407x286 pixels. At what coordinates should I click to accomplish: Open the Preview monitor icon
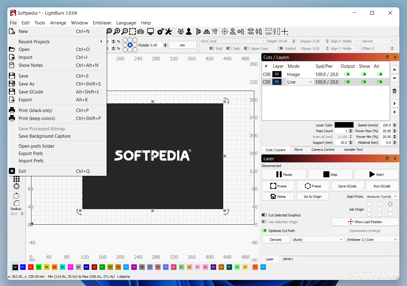coord(151,31)
